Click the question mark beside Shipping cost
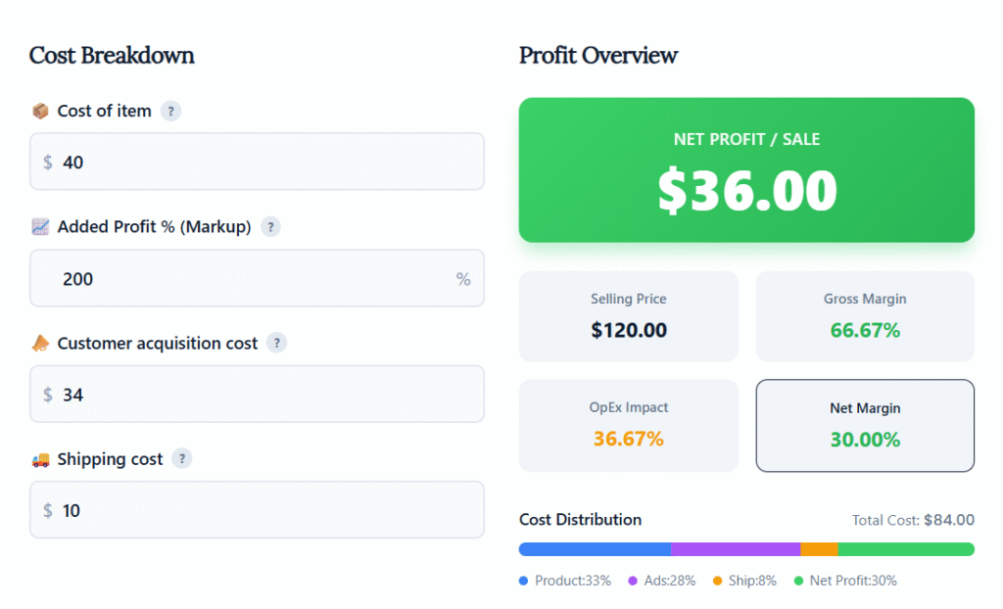The width and height of the screenshot is (1003, 609). point(182,458)
